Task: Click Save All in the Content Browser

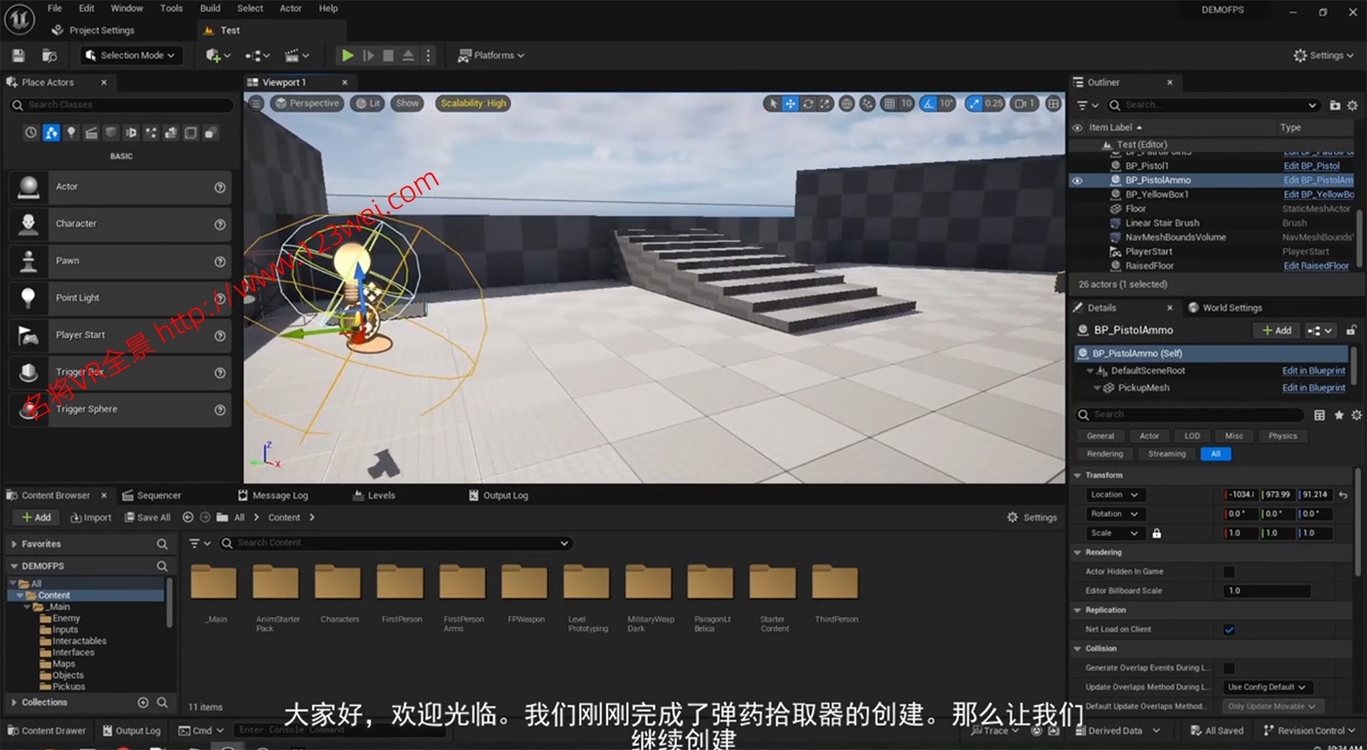Action: tap(146, 517)
